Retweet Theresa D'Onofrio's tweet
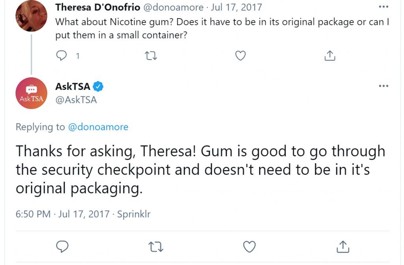Viewport: 404px width, 265px height. pyautogui.click(x=151, y=56)
